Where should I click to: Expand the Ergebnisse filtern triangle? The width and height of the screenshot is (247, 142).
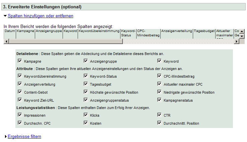point(5,137)
